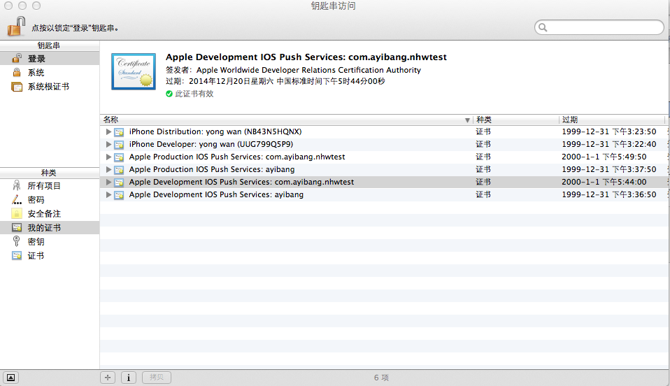Image resolution: width=670 pixels, height=386 pixels.
Task: Click the 系统 keychain locked padlock icon
Action: pos(17,72)
